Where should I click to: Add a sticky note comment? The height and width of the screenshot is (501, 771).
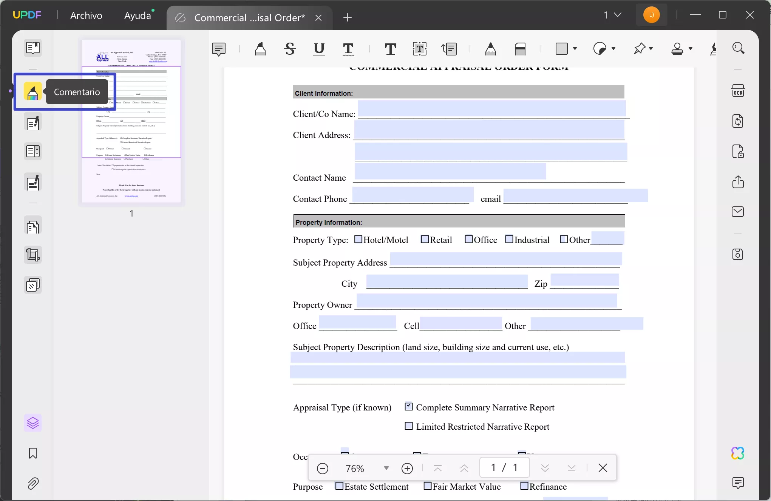click(x=219, y=49)
